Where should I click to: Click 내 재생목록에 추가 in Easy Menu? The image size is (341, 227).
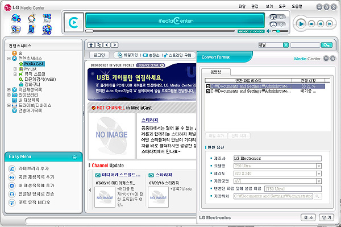[36, 185]
